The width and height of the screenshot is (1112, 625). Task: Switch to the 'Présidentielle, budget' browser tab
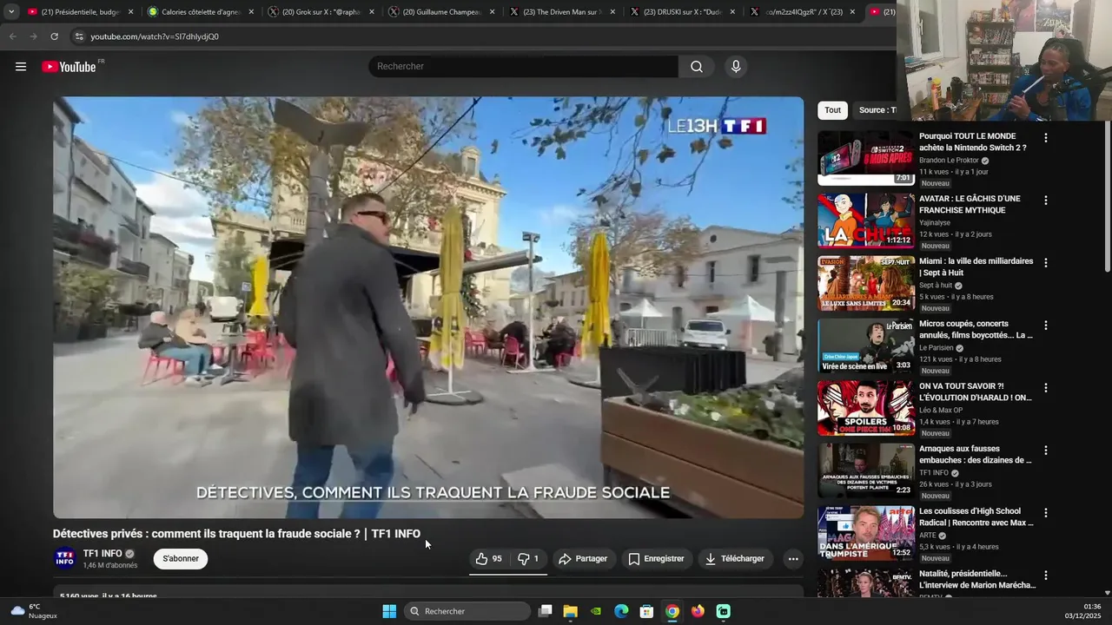click(x=81, y=12)
